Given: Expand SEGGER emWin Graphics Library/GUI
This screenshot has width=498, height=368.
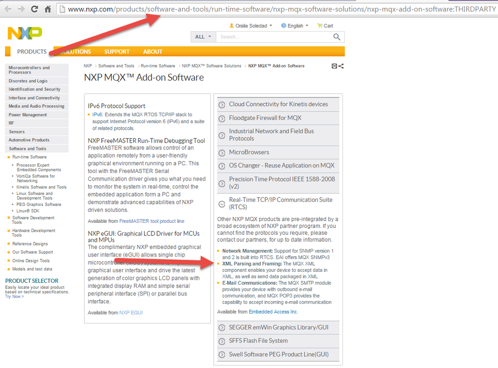Looking at the screenshot, I should (x=278, y=327).
